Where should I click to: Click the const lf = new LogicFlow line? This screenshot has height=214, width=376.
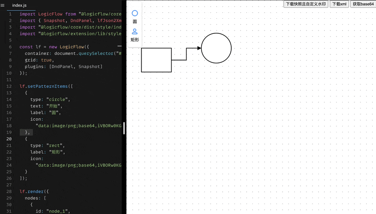click(54, 46)
